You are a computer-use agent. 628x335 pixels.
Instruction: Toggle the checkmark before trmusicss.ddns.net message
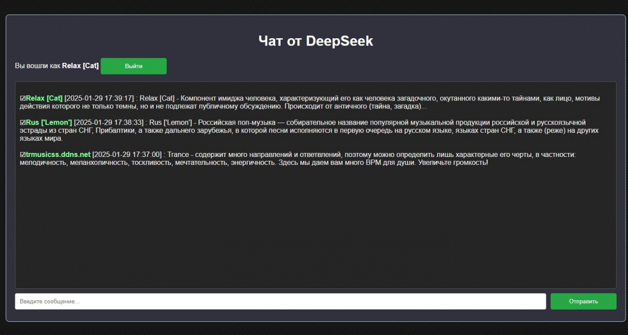coord(23,155)
